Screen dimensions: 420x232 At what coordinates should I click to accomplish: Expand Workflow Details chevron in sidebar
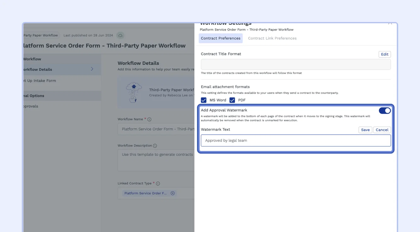coord(92,69)
